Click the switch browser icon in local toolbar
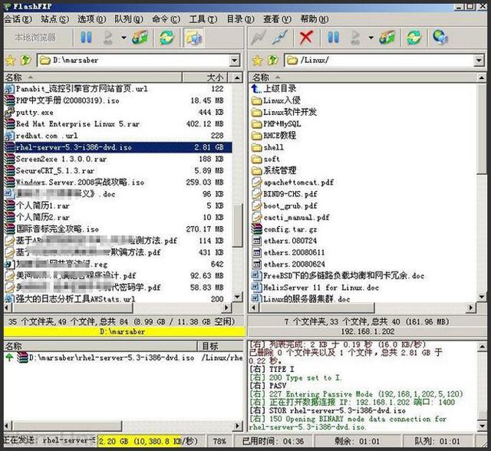Image resolution: width=491 pixels, height=451 pixels. click(x=193, y=37)
